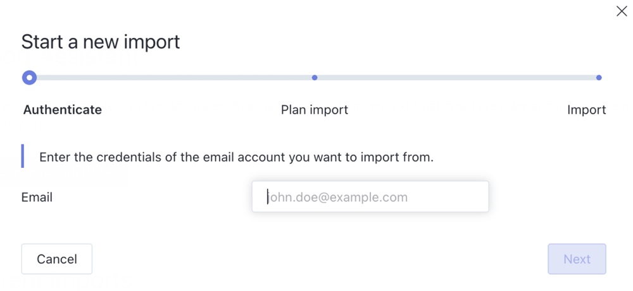Jump to the Plan import step dot
The width and height of the screenshot is (633, 291).
315,78
